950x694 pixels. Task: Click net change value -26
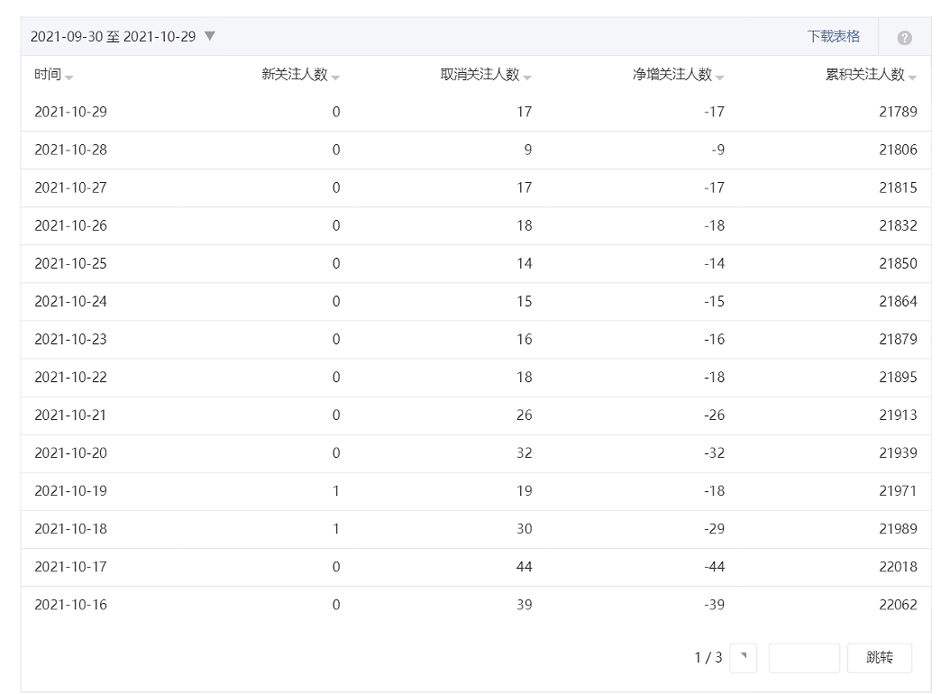point(715,415)
